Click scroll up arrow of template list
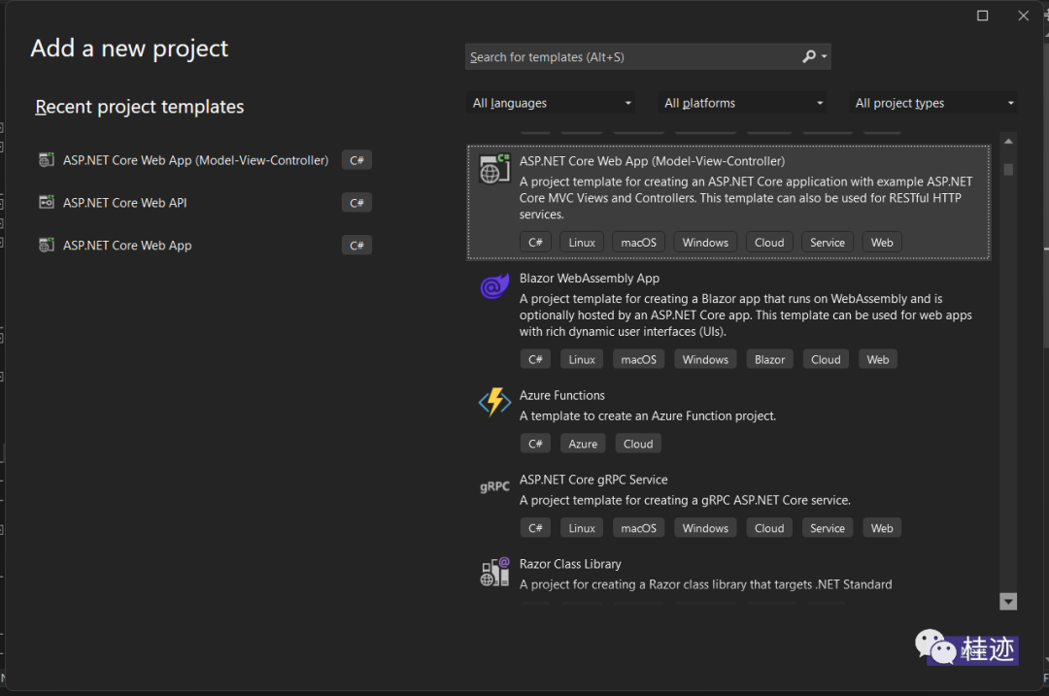 pyautogui.click(x=1008, y=141)
